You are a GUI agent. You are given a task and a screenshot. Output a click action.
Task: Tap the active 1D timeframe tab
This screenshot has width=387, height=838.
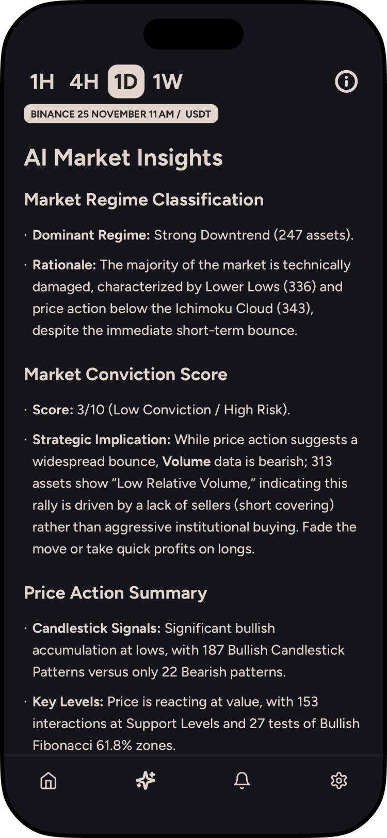click(126, 82)
